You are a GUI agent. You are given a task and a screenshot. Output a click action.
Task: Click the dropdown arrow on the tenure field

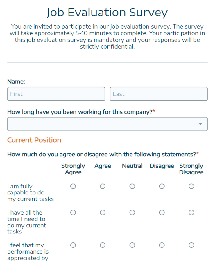click(200, 124)
